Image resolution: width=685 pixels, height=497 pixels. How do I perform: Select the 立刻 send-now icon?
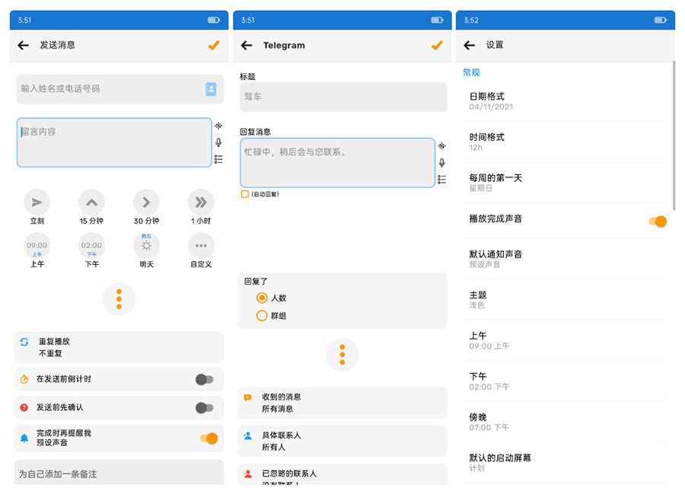click(37, 202)
